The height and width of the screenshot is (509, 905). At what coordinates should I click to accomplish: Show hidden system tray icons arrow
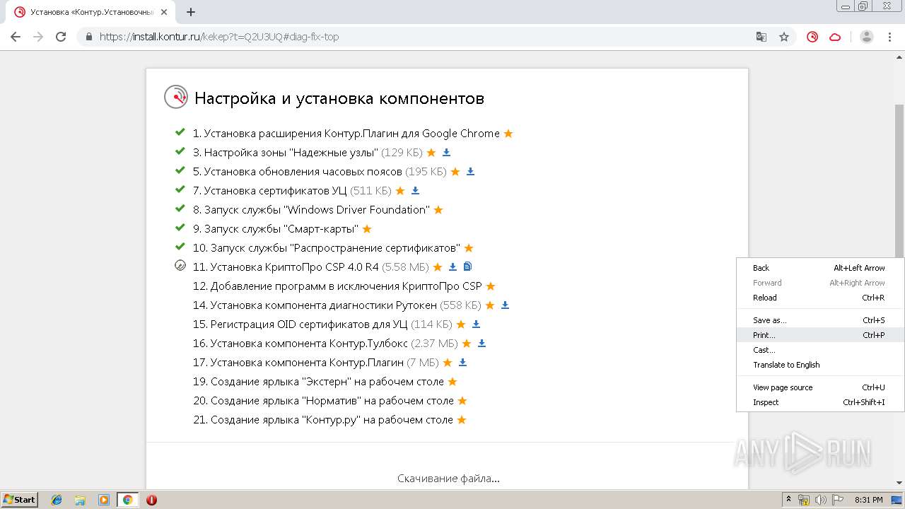click(788, 500)
